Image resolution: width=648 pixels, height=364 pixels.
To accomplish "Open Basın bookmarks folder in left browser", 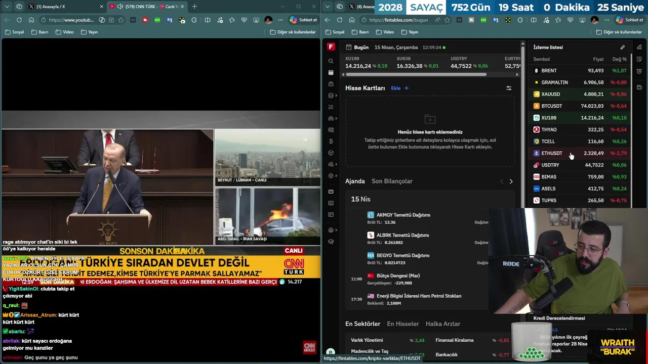I will (x=40, y=32).
